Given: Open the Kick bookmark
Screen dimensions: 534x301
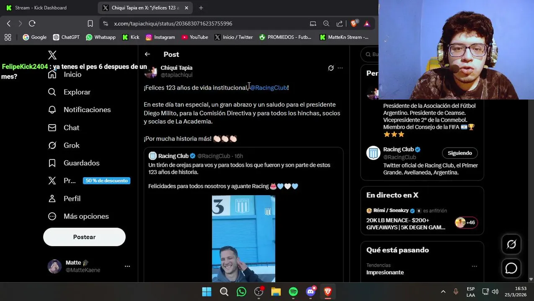Looking at the screenshot, I should [131, 37].
